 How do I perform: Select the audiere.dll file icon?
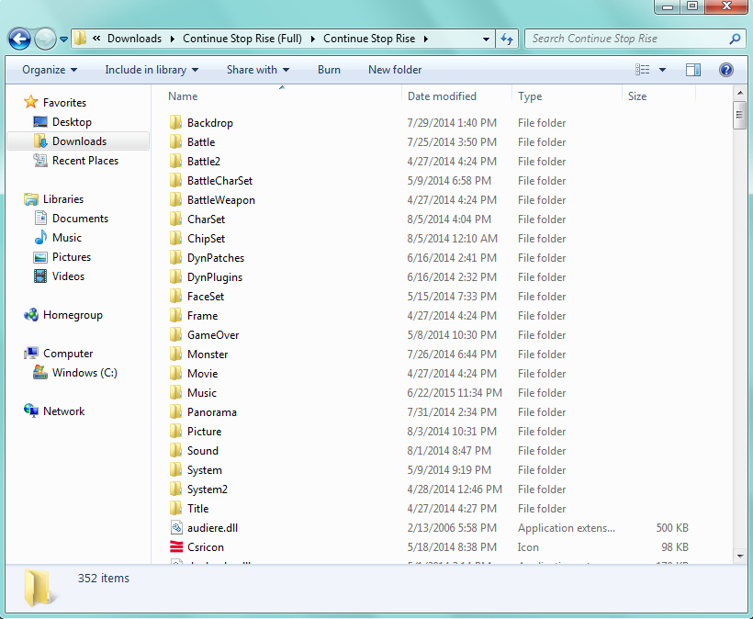coord(177,528)
